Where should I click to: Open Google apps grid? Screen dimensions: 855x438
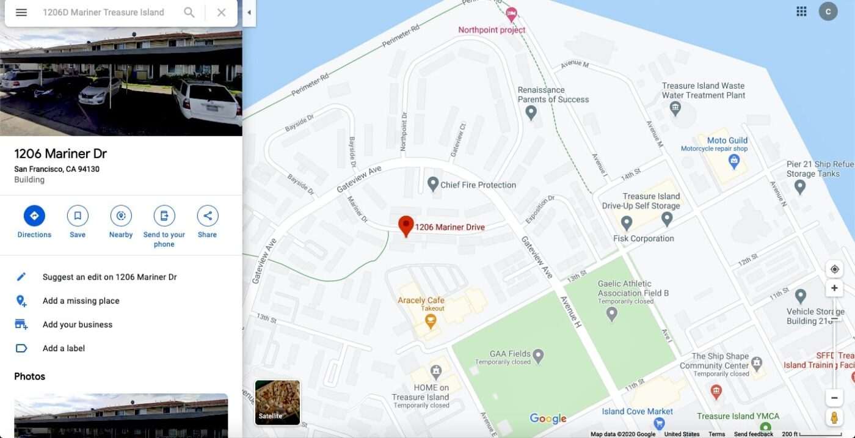coord(802,12)
